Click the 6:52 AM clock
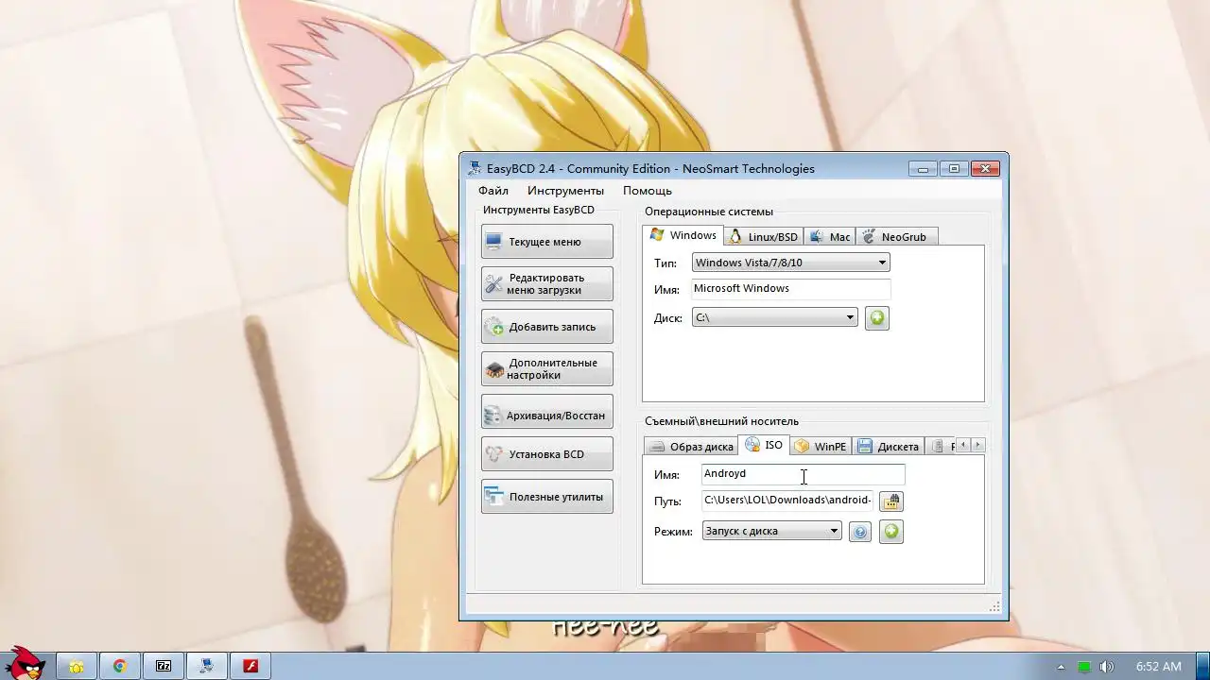1210x680 pixels. click(x=1159, y=667)
